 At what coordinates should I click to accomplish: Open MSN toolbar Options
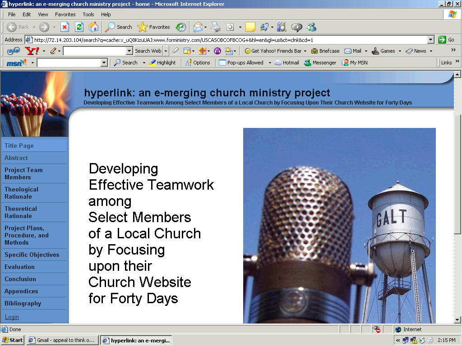click(x=198, y=63)
